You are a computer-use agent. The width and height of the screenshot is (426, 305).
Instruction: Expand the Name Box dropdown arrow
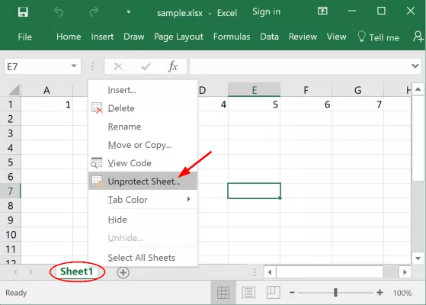pos(74,66)
